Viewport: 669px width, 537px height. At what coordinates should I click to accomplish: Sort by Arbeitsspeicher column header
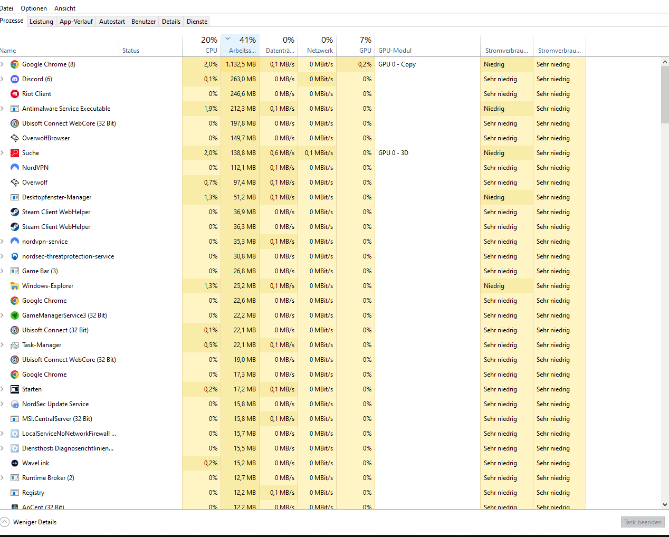point(240,45)
